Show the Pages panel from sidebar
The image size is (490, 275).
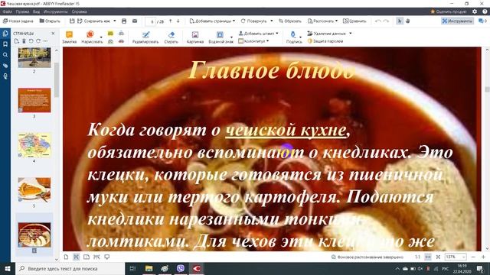click(5, 34)
